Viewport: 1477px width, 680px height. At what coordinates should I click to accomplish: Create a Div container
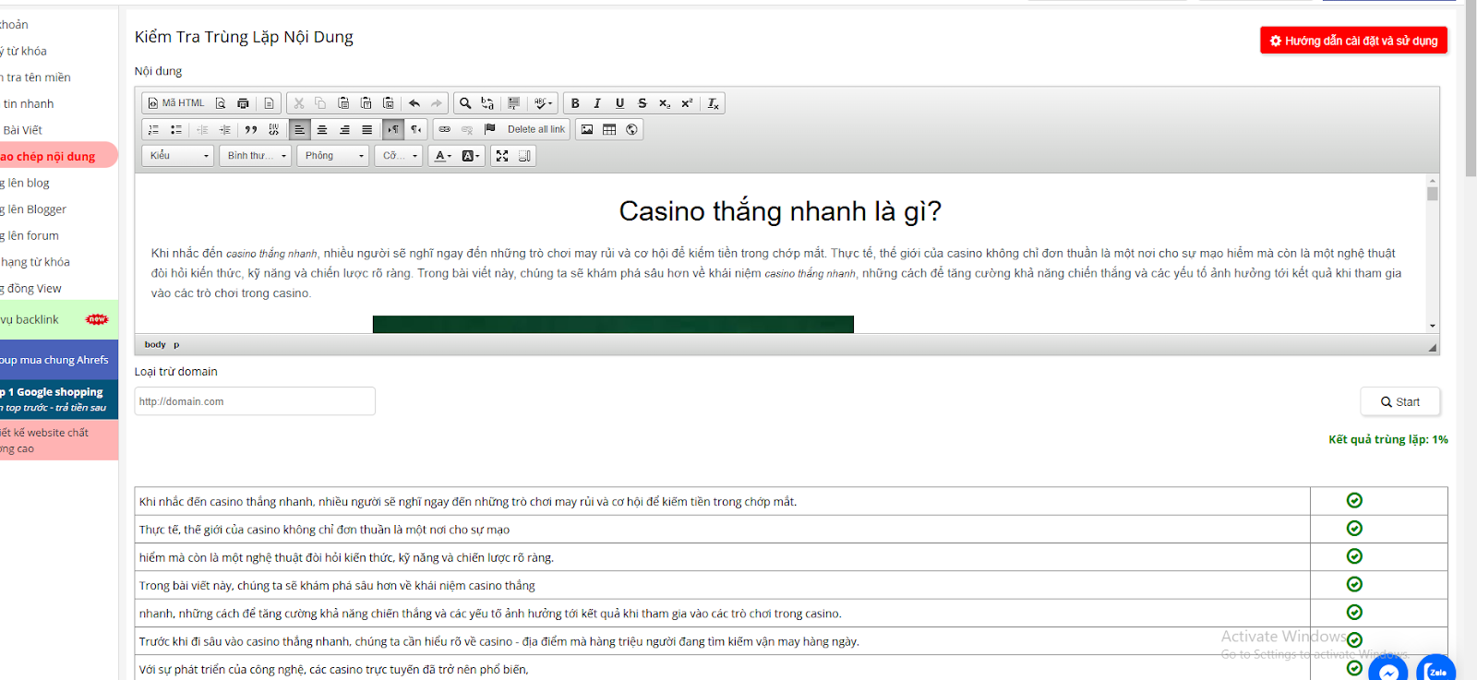pos(273,130)
